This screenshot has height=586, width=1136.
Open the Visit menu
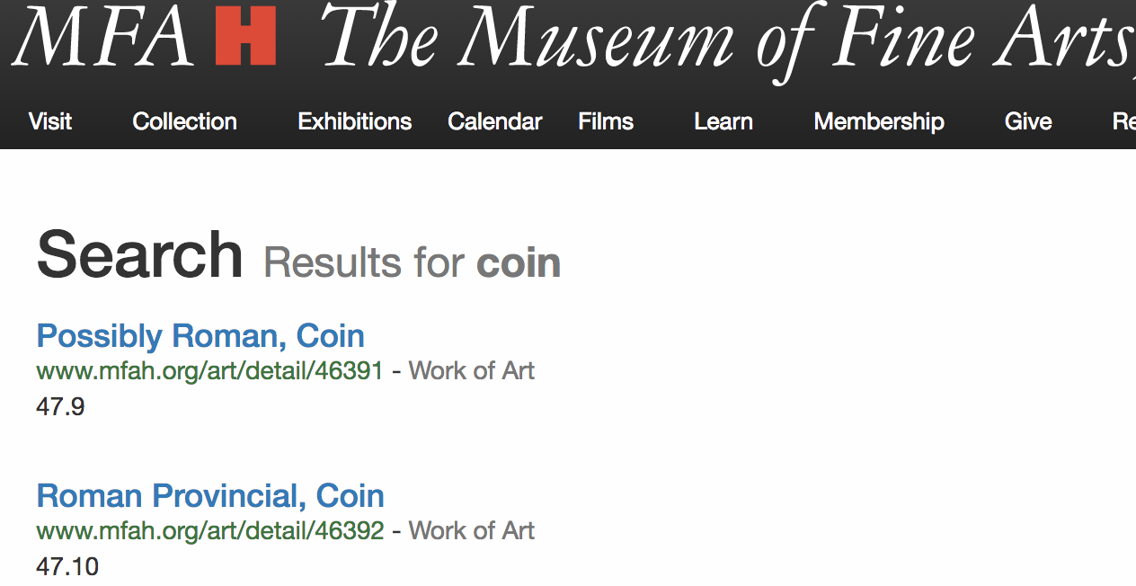click(50, 121)
